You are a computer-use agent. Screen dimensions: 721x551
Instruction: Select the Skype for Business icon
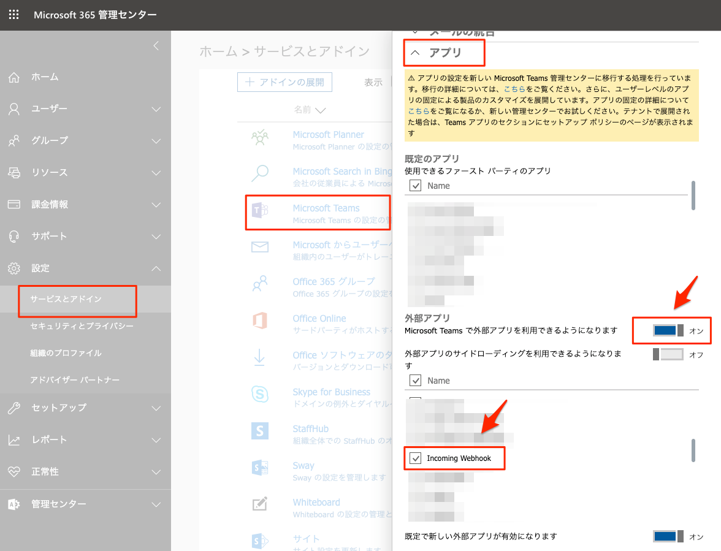260,394
